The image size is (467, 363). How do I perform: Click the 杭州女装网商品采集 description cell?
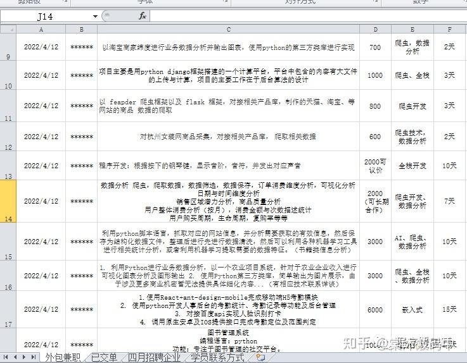[x=229, y=137]
